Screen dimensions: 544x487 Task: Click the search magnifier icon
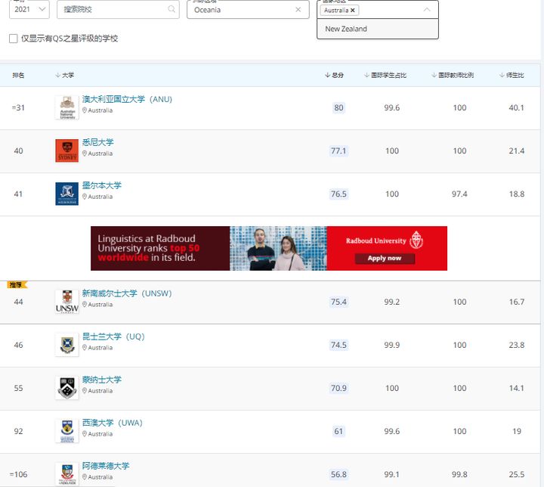pos(172,9)
